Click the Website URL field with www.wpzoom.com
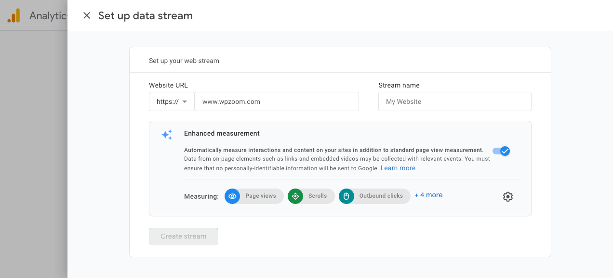613x278 pixels. coord(277,101)
